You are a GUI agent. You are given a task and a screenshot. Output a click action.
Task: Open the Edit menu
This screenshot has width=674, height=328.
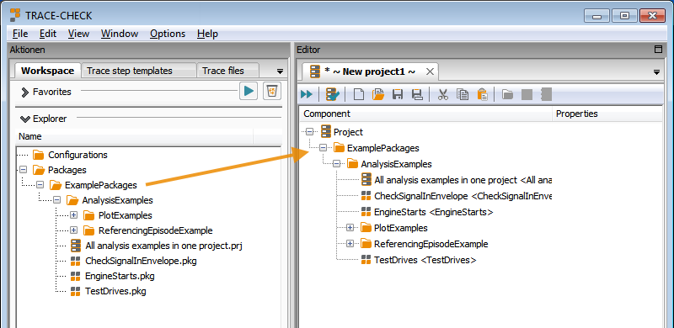click(48, 34)
